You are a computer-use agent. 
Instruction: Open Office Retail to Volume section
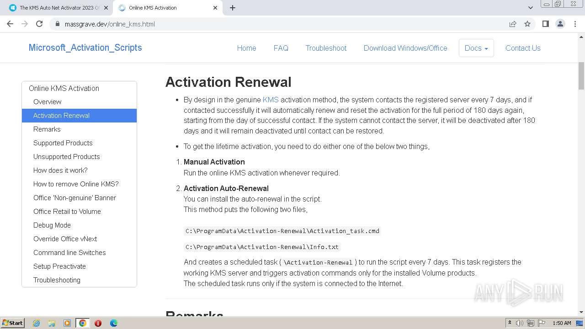coord(79,212)
